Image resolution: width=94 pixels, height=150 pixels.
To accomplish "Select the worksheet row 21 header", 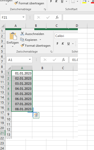I will [2, 133].
